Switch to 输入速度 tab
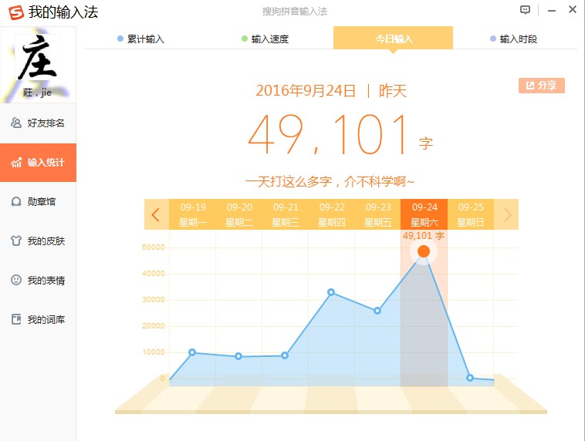Viewport: 585px width, 441px height. click(265, 39)
